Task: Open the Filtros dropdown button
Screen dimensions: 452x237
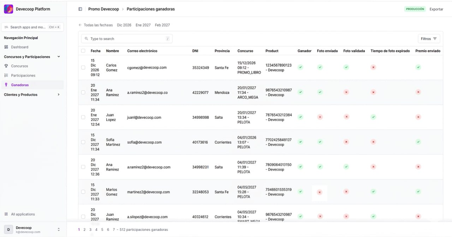Action: pos(429,39)
